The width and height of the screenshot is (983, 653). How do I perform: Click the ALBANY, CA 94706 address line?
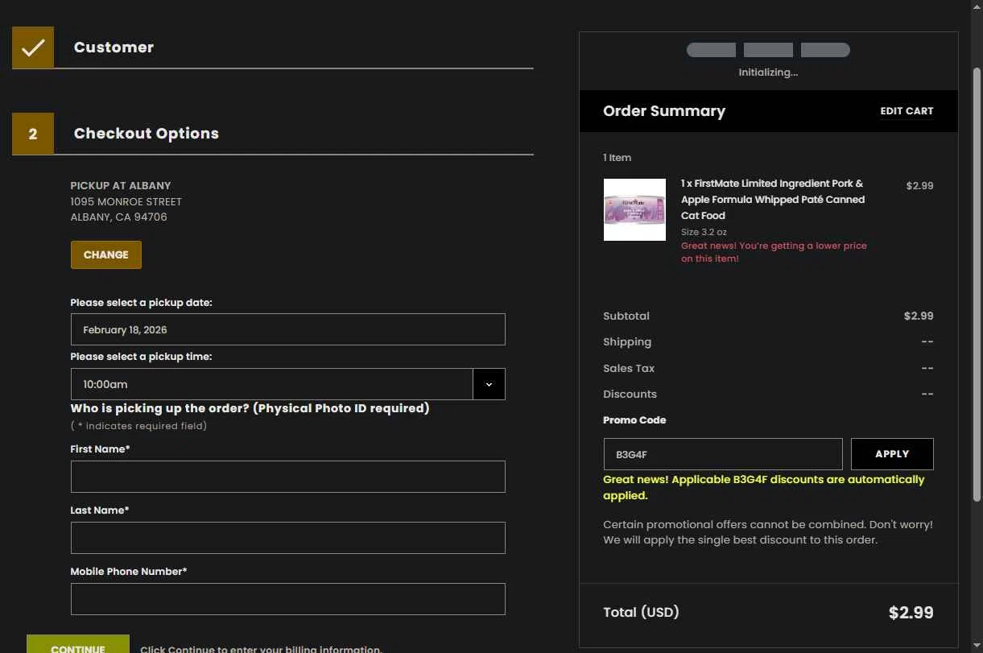pyautogui.click(x=119, y=217)
